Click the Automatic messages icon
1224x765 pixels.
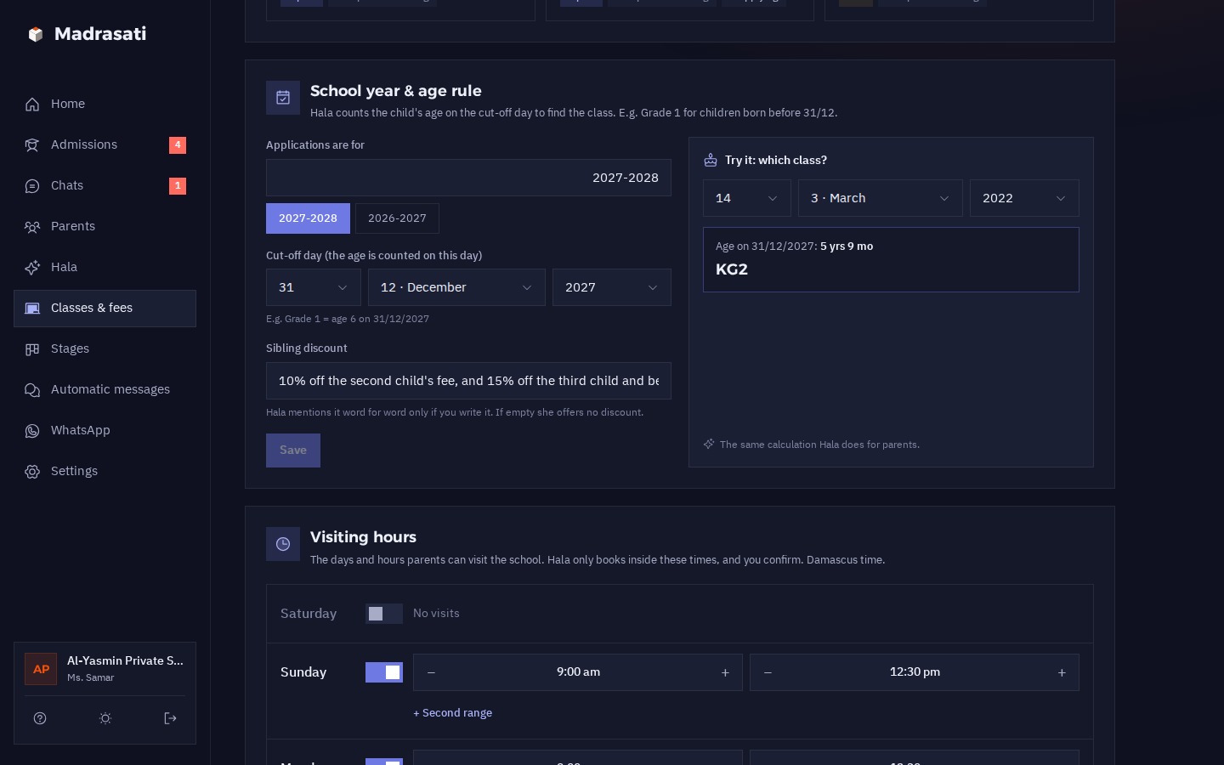pos(32,390)
